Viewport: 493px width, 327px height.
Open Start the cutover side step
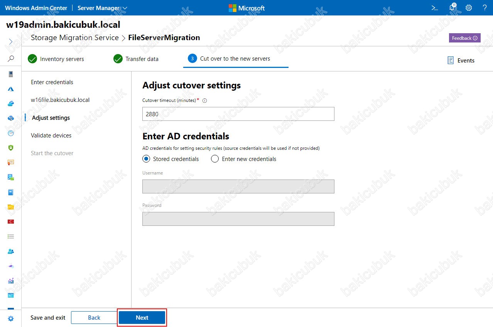click(x=52, y=153)
